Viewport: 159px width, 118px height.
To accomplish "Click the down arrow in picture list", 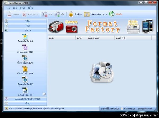I will 44,94.
